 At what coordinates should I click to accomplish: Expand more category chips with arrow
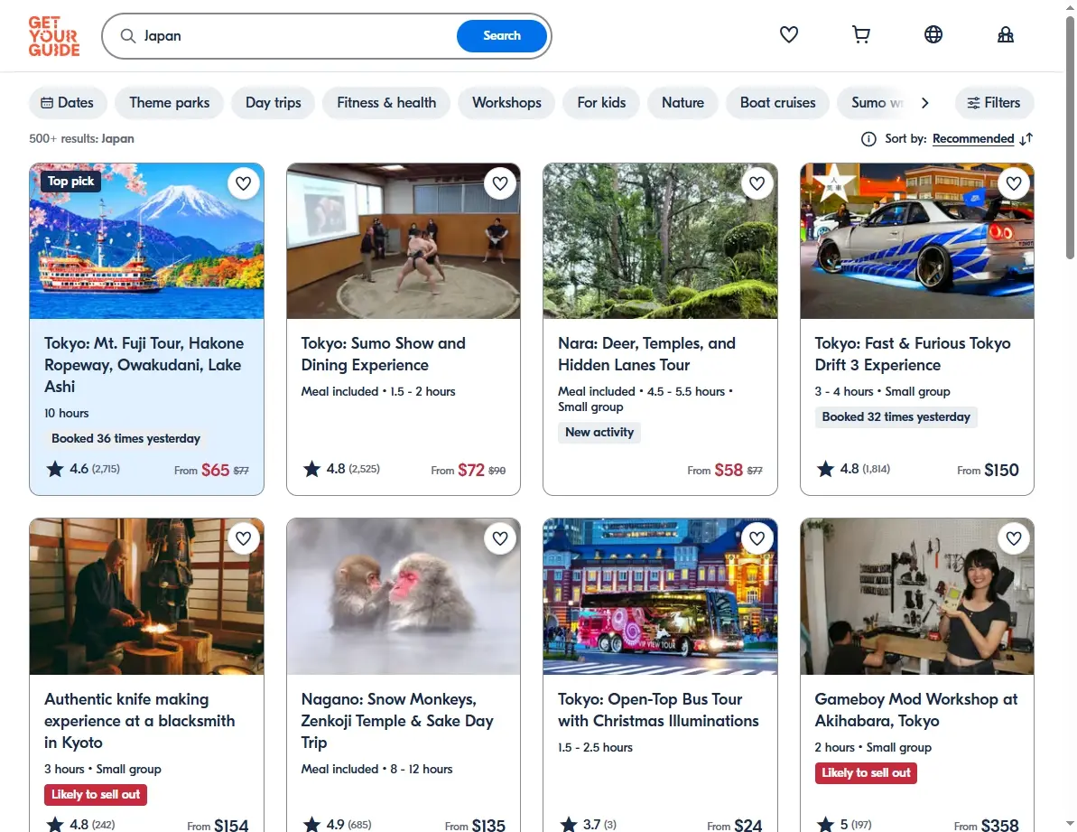pos(924,103)
